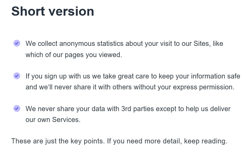Click the phrase "express permission"
Screen dimensions: 247x157
click(x=203, y=87)
